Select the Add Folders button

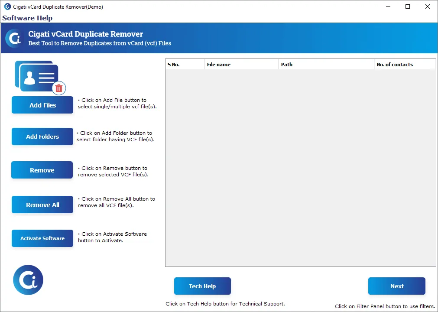(x=42, y=136)
